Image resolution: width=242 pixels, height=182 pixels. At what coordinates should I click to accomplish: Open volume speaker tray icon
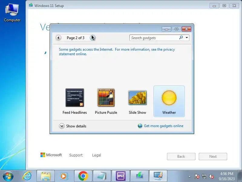[211, 176]
